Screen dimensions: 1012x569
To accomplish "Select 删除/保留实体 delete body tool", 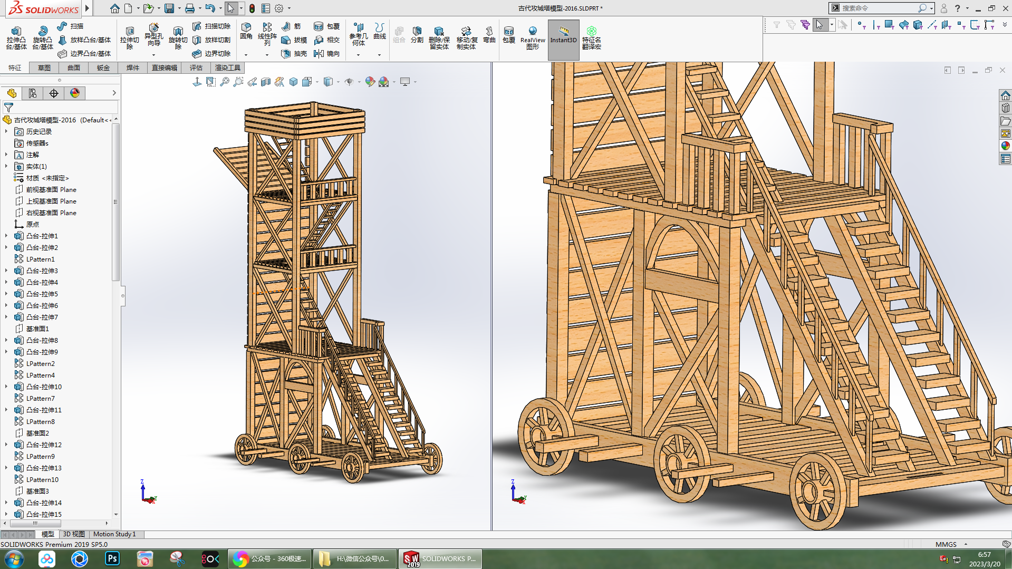I will [439, 38].
